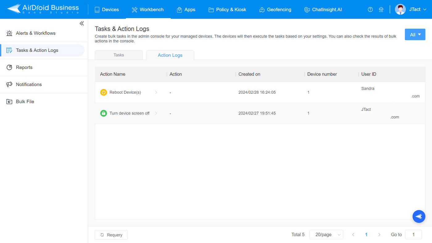432x243 pixels.
Task: Select Tasks & Action Logs in the sidebar
Action: pos(43,50)
